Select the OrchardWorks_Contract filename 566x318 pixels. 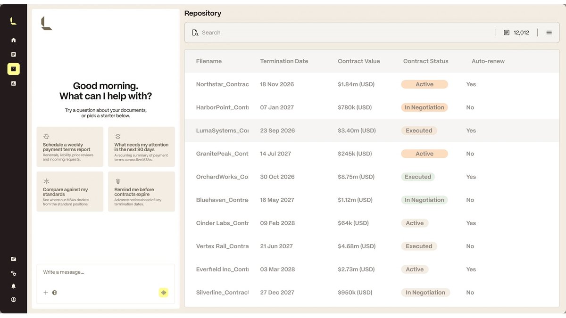[x=222, y=177]
